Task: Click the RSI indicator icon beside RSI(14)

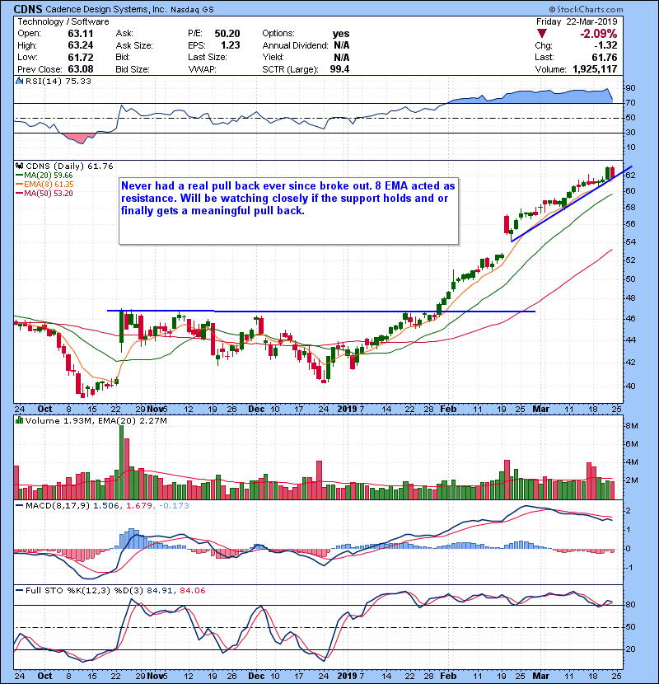Action: 19,81
